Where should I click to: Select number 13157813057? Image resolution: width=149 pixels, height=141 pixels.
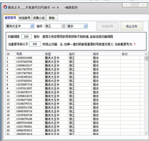point(24,88)
